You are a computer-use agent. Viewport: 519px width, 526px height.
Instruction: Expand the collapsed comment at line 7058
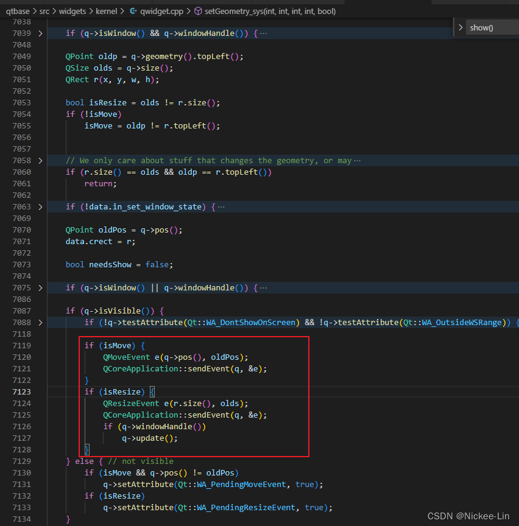tap(40, 160)
